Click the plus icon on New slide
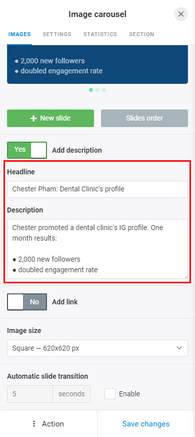This screenshot has width=195, height=437. click(33, 118)
